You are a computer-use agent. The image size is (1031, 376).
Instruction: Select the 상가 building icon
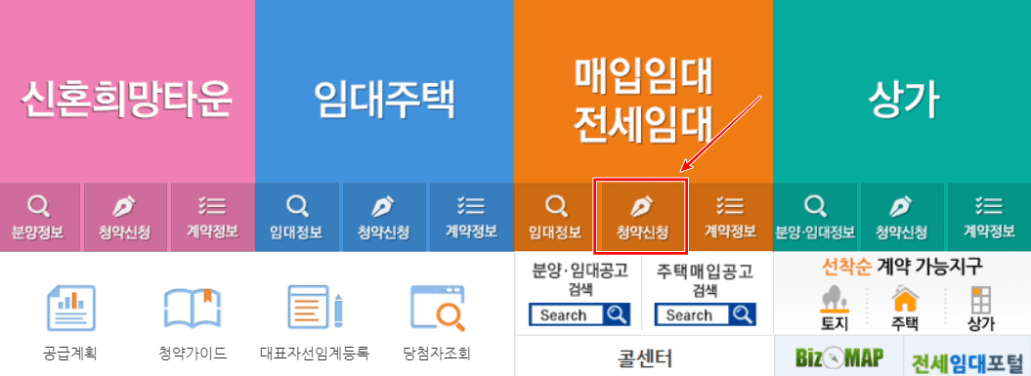(981, 301)
